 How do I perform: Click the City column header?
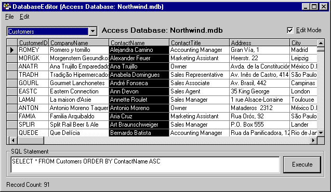(303, 43)
